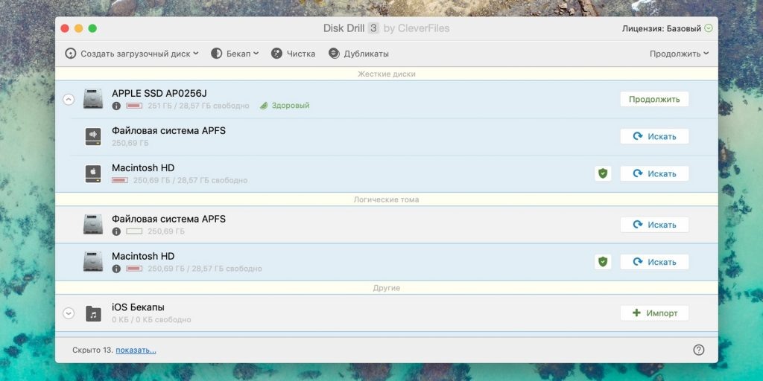Open the Бекап dropdown menu
This screenshot has height=381, width=763.
(235, 54)
